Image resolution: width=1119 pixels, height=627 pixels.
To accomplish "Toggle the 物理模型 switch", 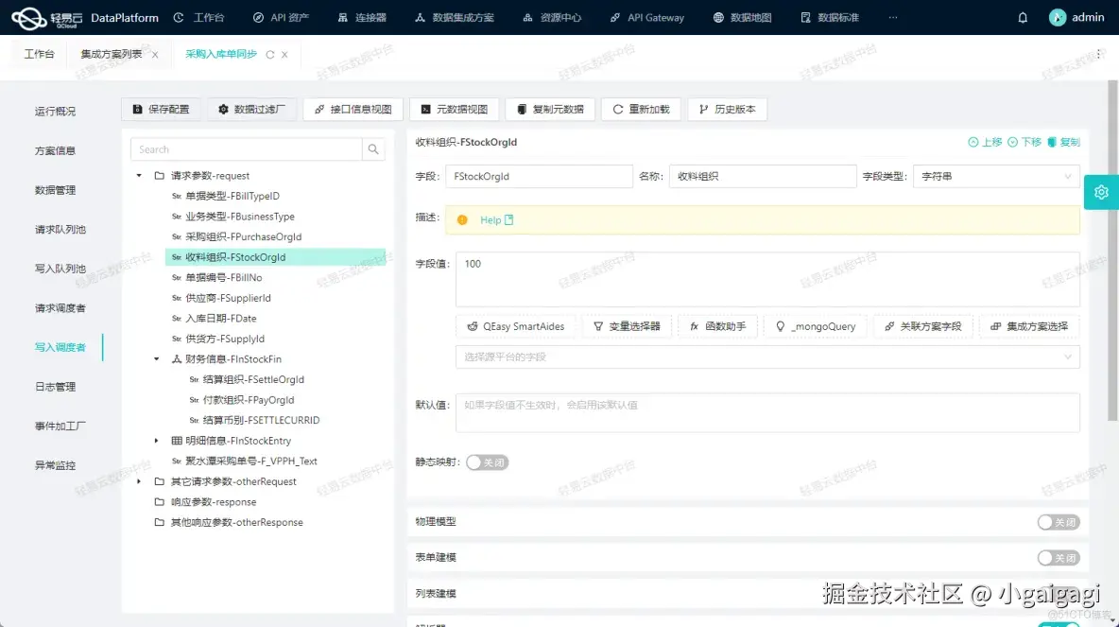I will pos(1059,523).
